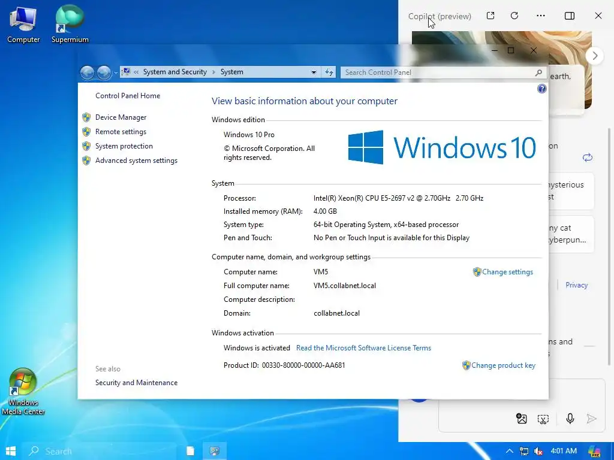Refresh the Copilot pane
This screenshot has width=614, height=460.
coord(514,16)
